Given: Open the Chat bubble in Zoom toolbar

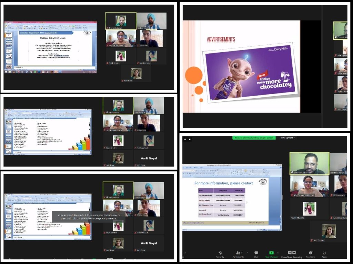Looking at the screenshot, I should tap(256, 253).
